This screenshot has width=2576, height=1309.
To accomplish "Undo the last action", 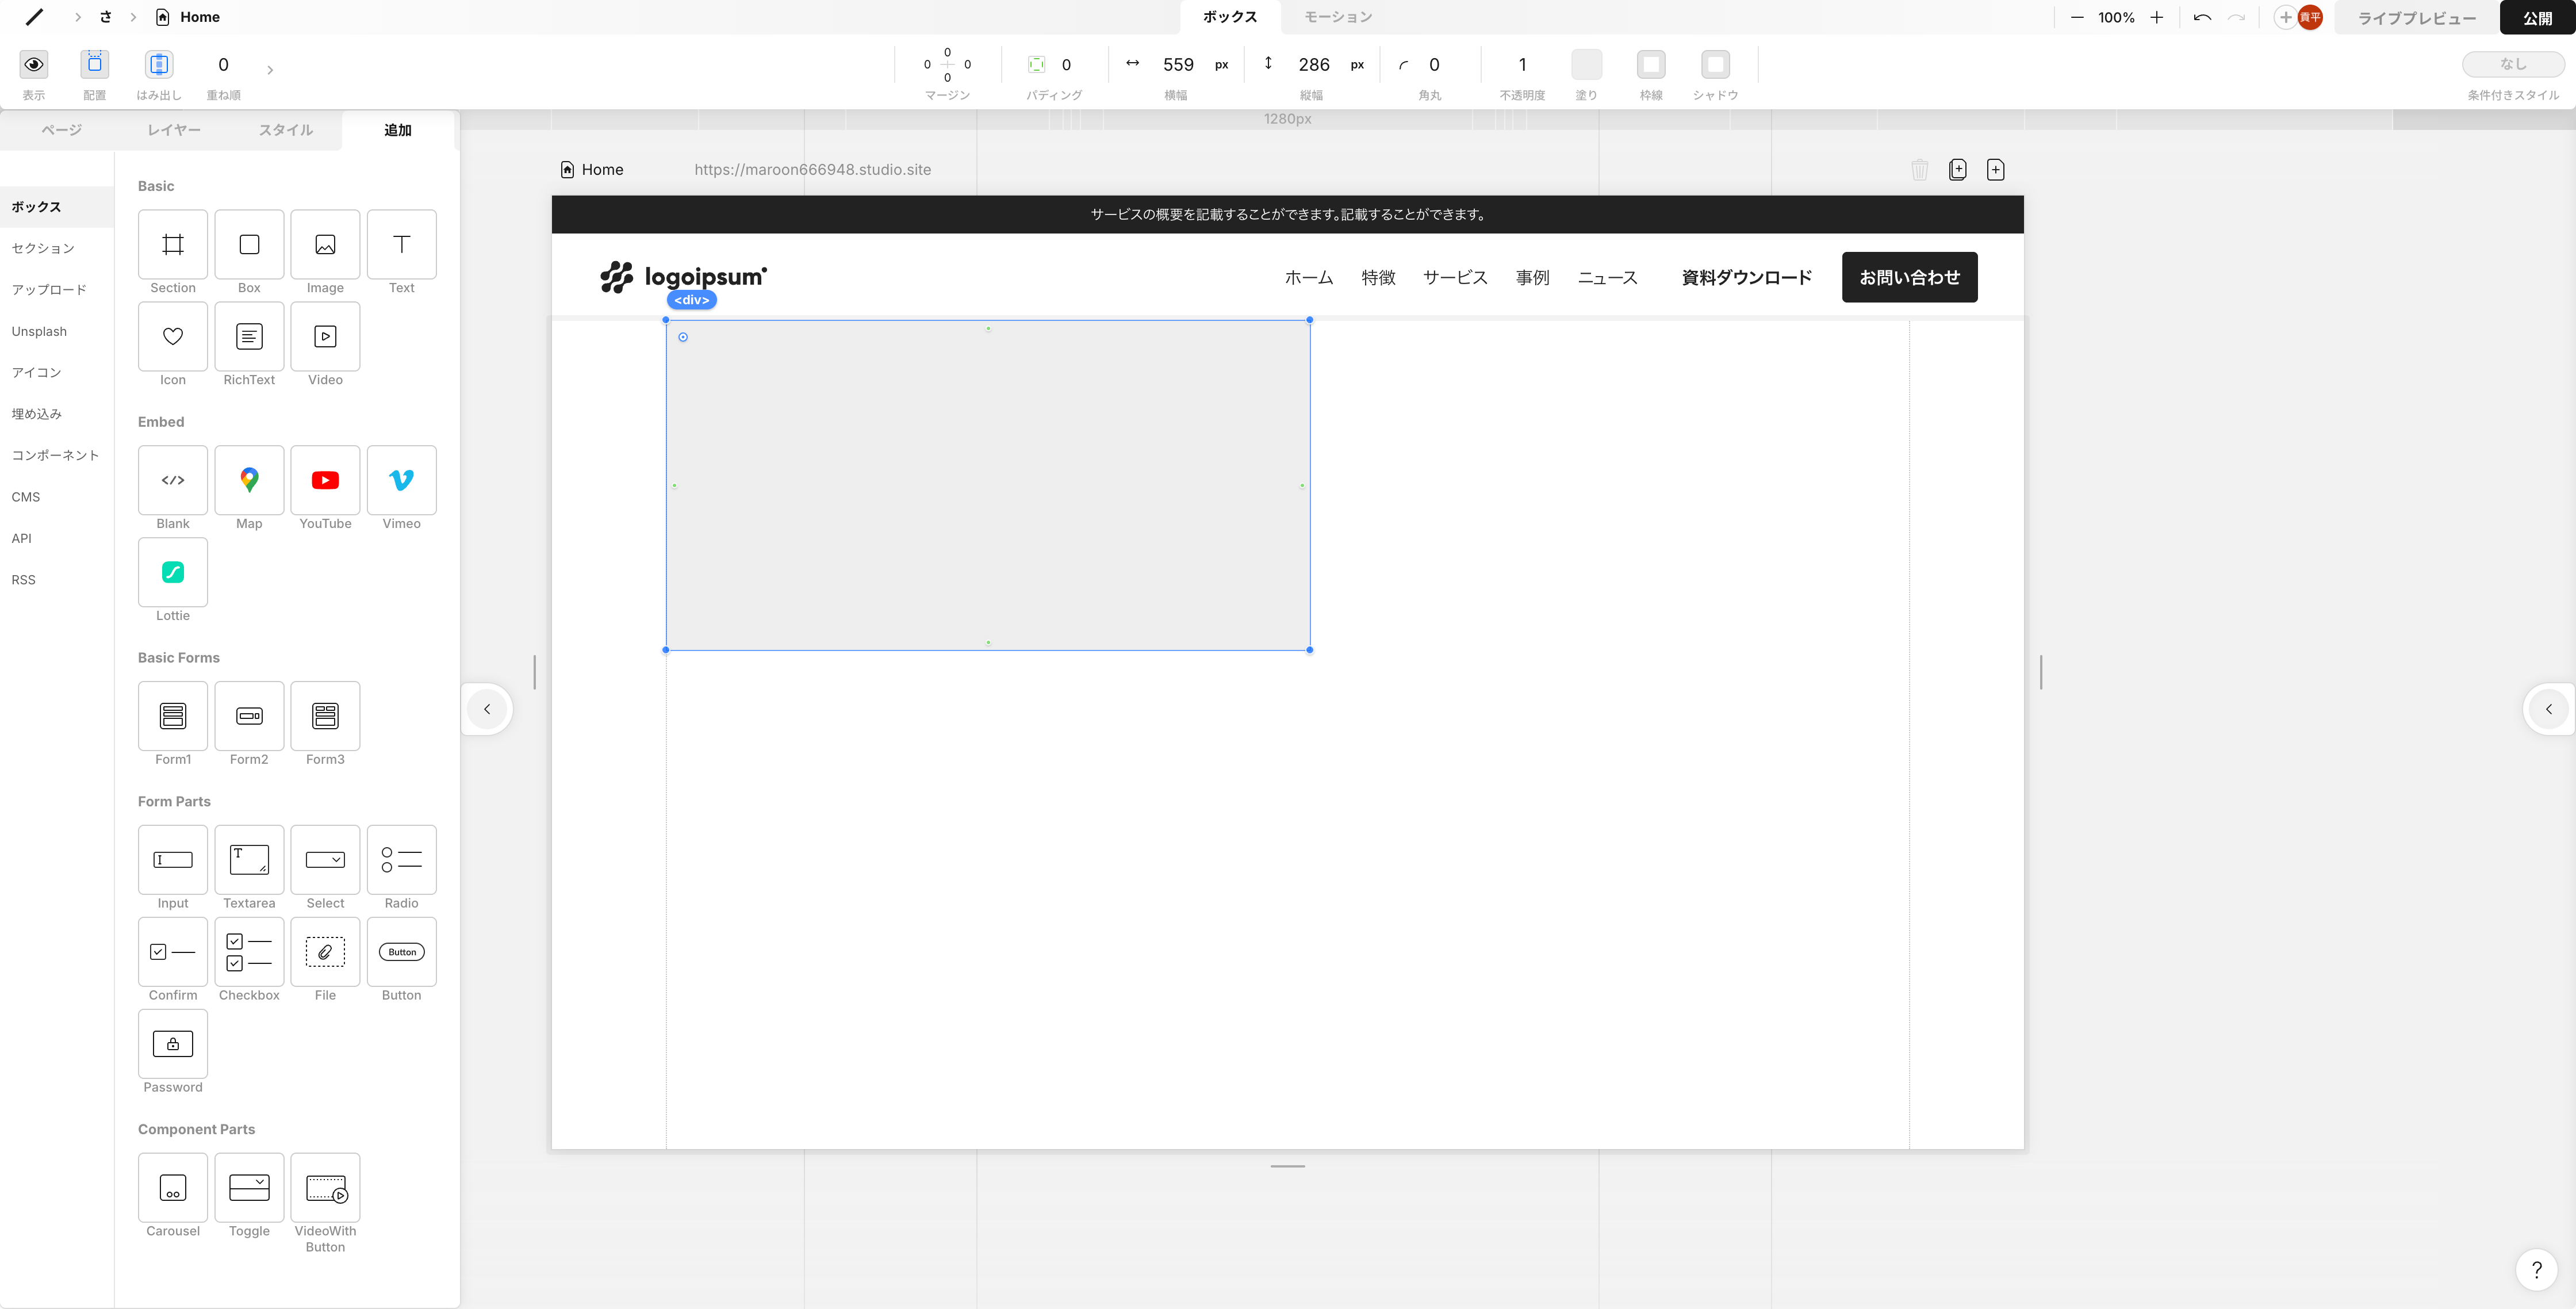I will (x=2201, y=18).
